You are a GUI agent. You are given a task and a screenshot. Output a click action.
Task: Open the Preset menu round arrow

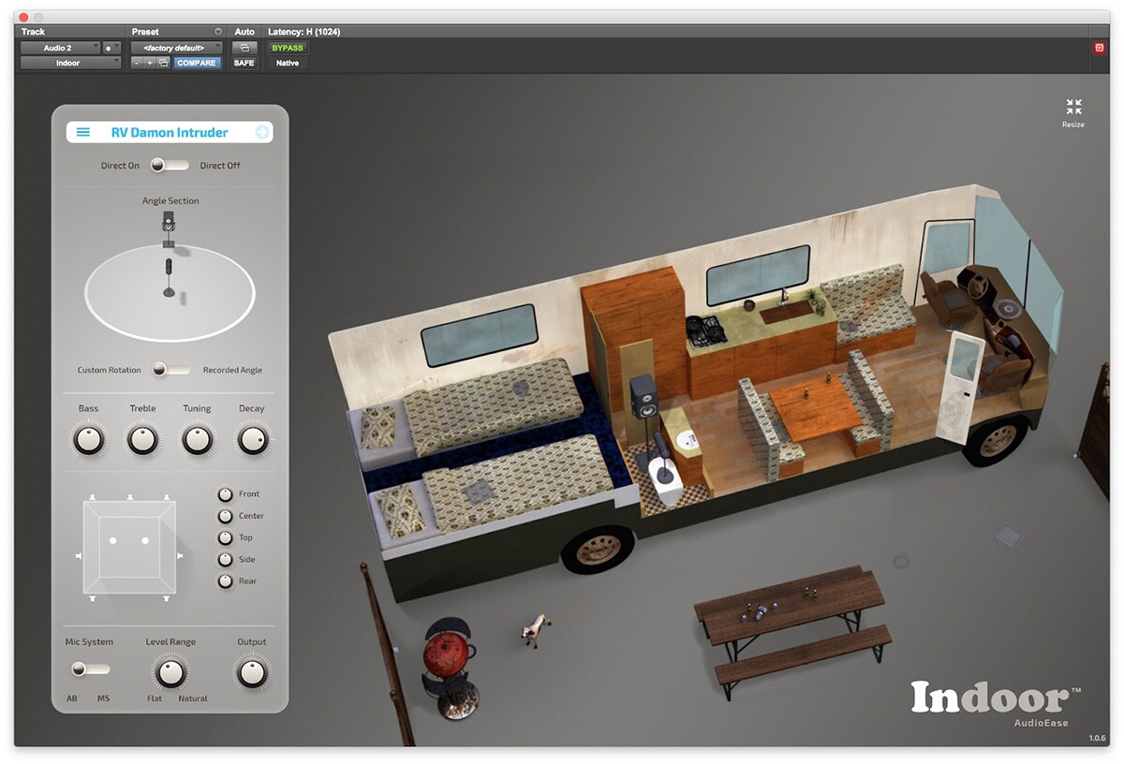218,32
